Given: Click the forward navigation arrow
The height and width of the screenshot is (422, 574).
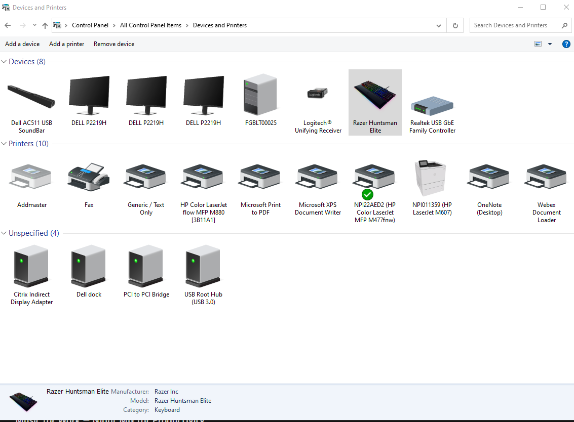Looking at the screenshot, I should pos(23,25).
